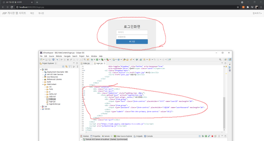Click the green Run button in Eclipse toolbar
The height and width of the screenshot is (141, 264).
click(x=97, y=59)
